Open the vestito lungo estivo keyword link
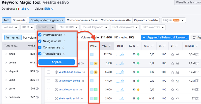The height and width of the screenshot is (104, 201). pyautogui.click(x=70, y=72)
